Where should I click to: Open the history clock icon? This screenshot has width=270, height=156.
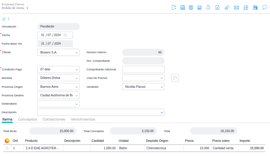tap(208, 8)
